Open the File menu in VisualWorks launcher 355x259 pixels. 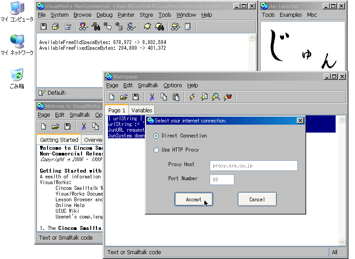[42, 15]
